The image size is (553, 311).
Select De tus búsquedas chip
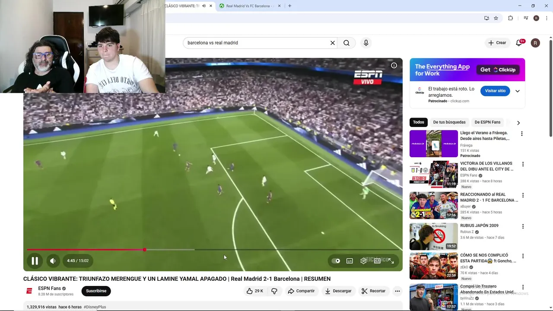coord(449,122)
